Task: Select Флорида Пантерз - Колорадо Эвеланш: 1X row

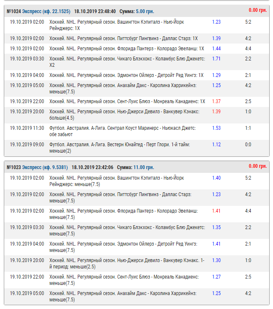Action: (x=136, y=49)
